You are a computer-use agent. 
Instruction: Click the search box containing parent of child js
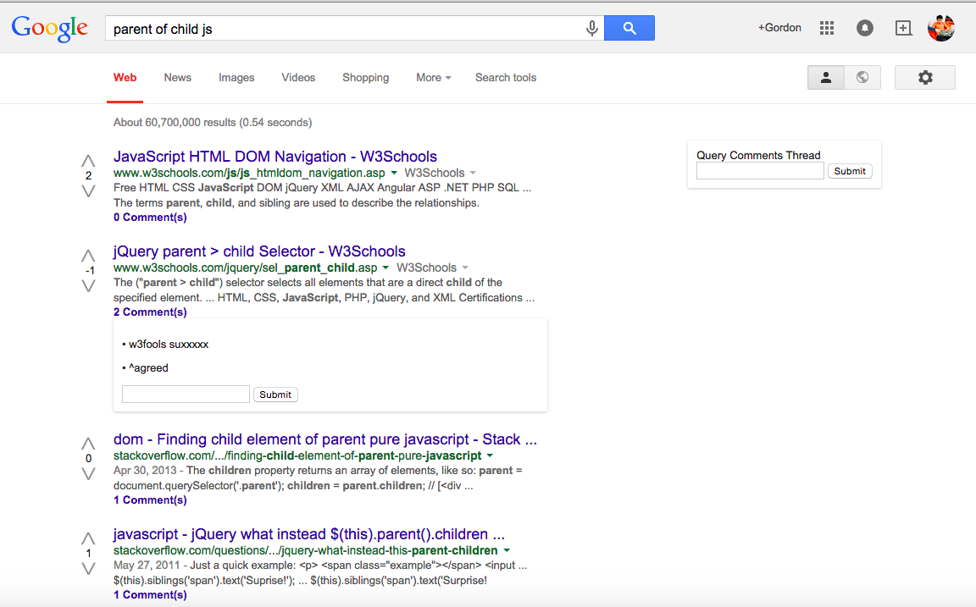point(346,29)
